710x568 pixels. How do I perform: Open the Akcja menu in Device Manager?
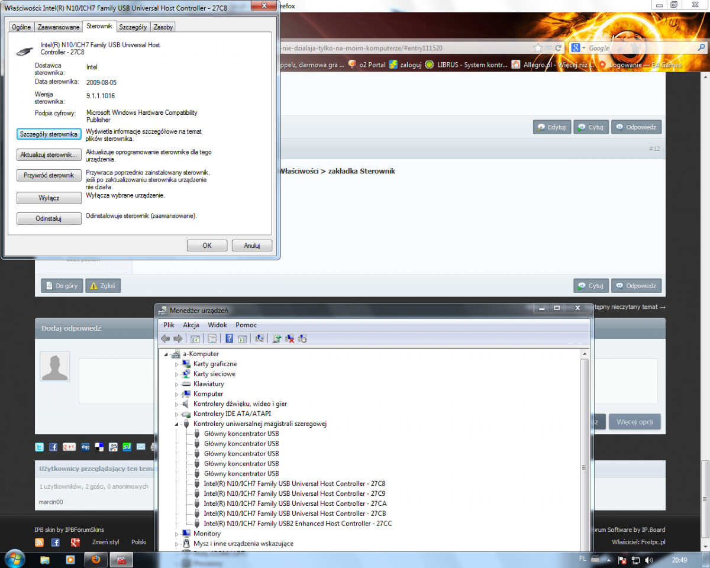pyautogui.click(x=191, y=325)
